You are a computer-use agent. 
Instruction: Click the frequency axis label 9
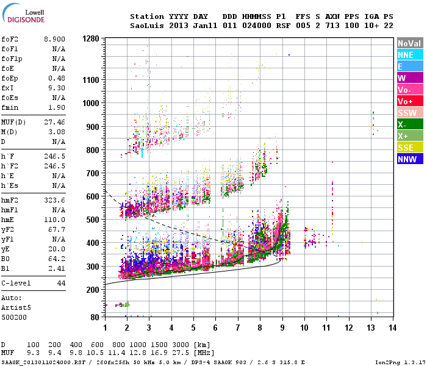coord(282,328)
